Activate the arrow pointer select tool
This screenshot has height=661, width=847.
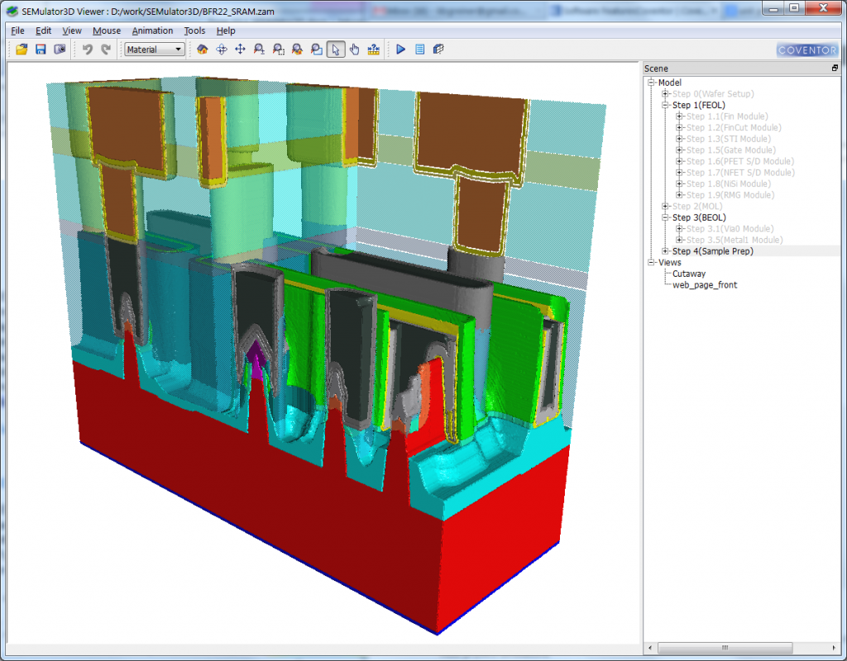(x=335, y=50)
